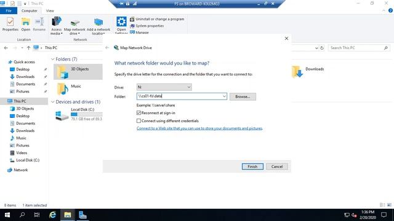Screen dimensions: 394x221
Task: Click the volume tray icon
Action: click(354, 215)
